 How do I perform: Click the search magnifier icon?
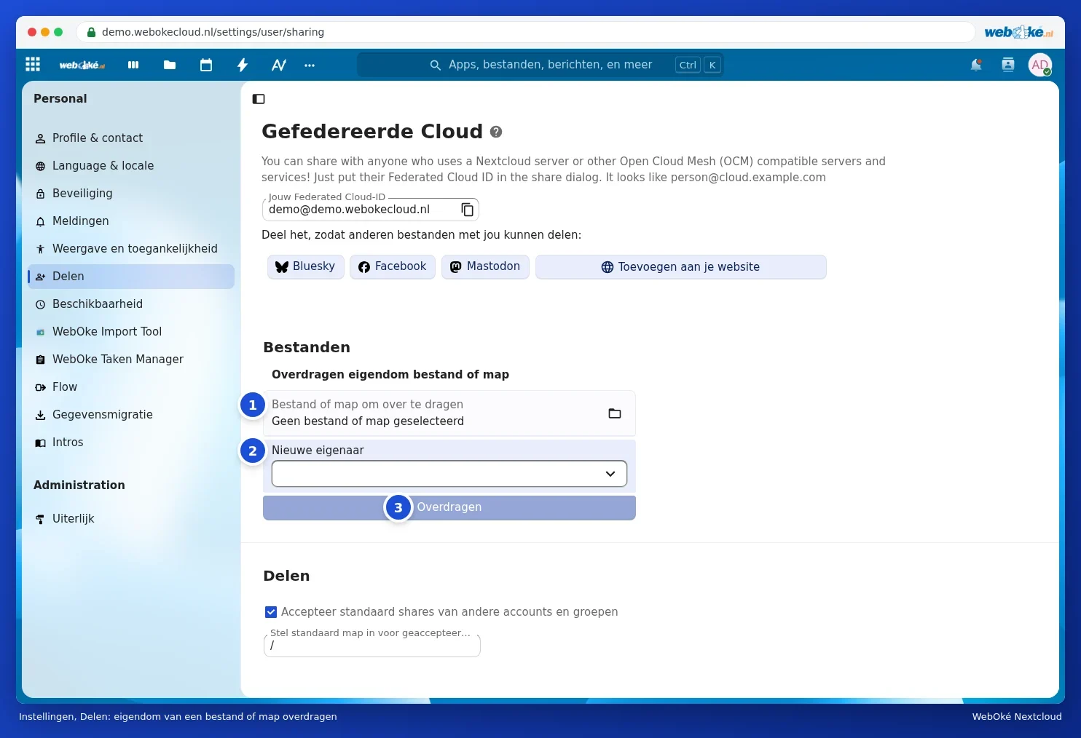click(x=436, y=65)
